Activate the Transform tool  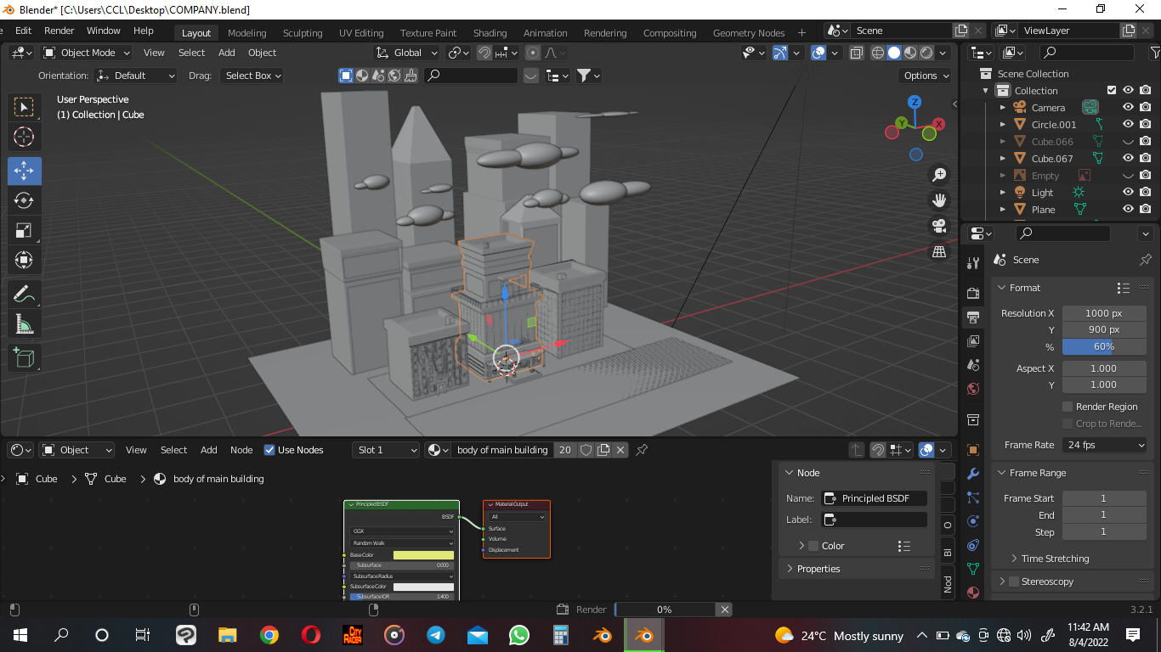pos(24,260)
